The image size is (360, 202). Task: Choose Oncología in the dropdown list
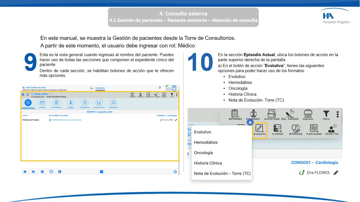point(203,153)
